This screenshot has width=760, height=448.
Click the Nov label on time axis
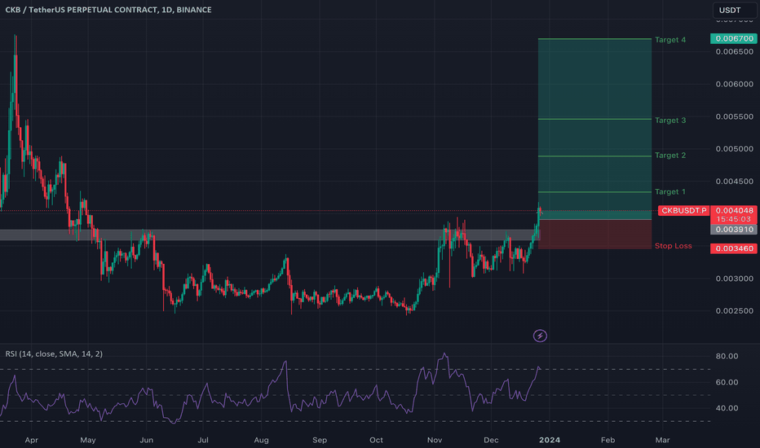point(435,440)
